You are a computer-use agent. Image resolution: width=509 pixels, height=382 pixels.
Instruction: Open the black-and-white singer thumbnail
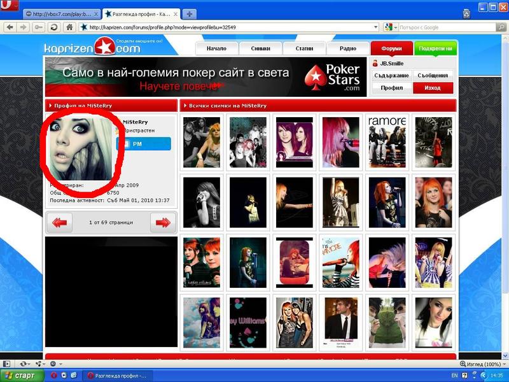(202, 202)
